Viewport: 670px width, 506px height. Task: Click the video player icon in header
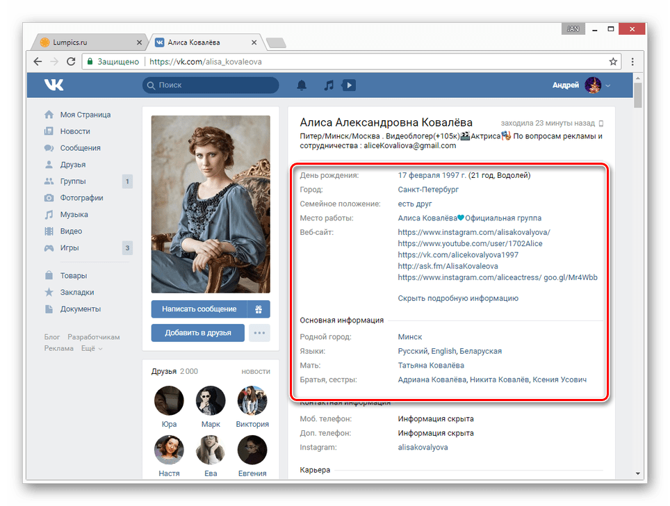(349, 85)
